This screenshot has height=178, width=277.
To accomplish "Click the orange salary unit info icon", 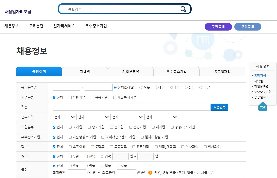I will coord(150,173).
